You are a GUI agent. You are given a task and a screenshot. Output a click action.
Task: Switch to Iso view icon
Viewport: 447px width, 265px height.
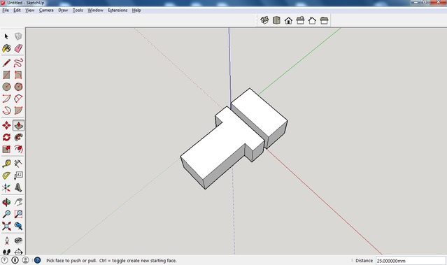264,20
